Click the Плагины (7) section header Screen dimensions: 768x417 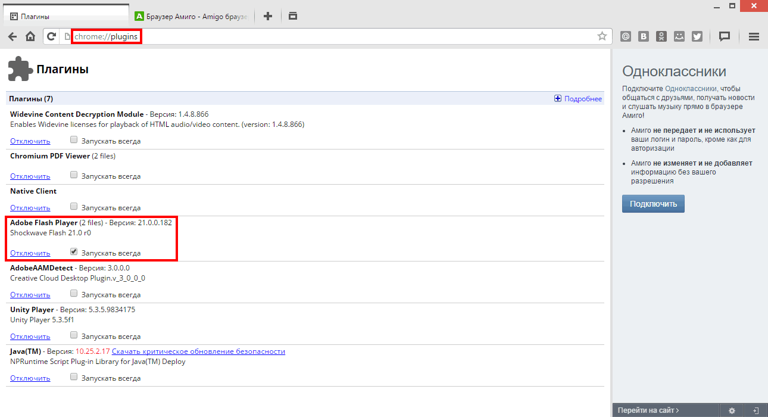click(x=31, y=99)
